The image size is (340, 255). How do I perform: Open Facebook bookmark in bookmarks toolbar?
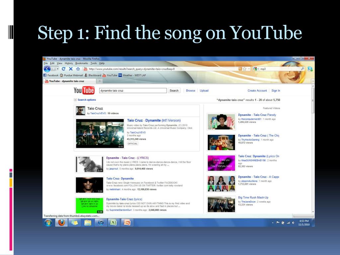click(x=51, y=75)
